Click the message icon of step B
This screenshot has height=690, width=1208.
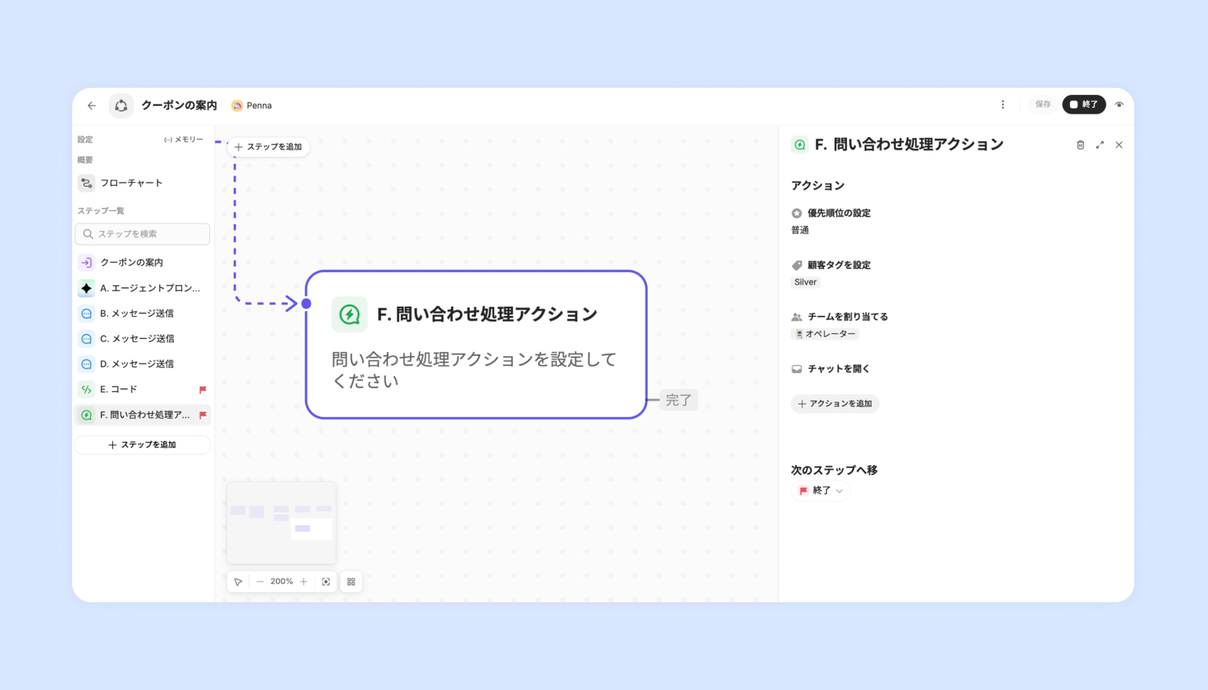(86, 314)
